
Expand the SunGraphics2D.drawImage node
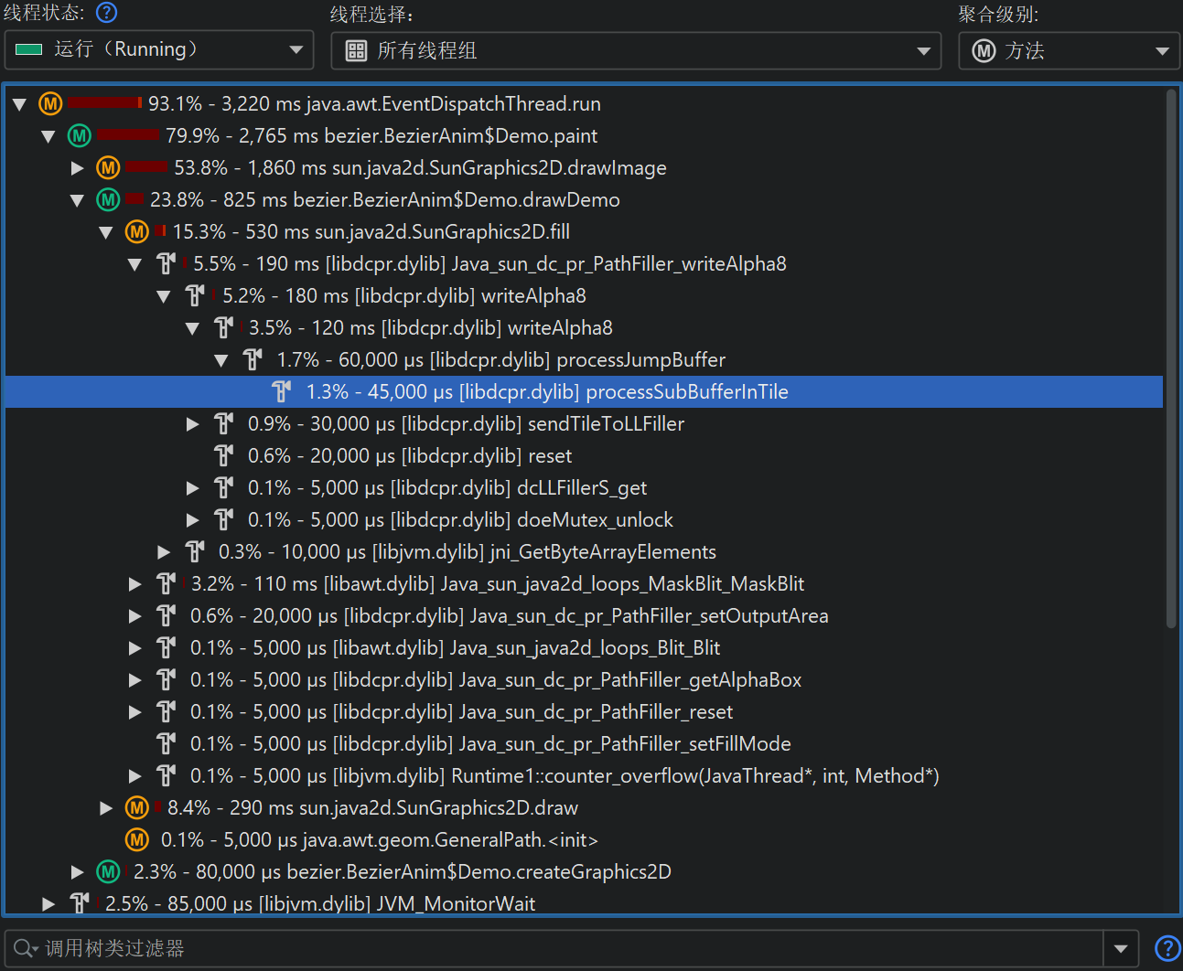[78, 168]
